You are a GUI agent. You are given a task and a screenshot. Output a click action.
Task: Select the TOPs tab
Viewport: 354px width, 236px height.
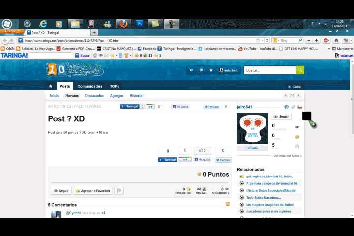115,86
